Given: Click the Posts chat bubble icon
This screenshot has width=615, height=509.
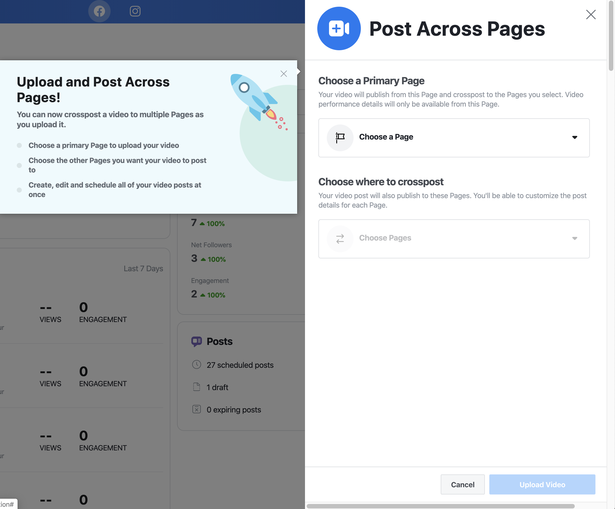Looking at the screenshot, I should 196,341.
